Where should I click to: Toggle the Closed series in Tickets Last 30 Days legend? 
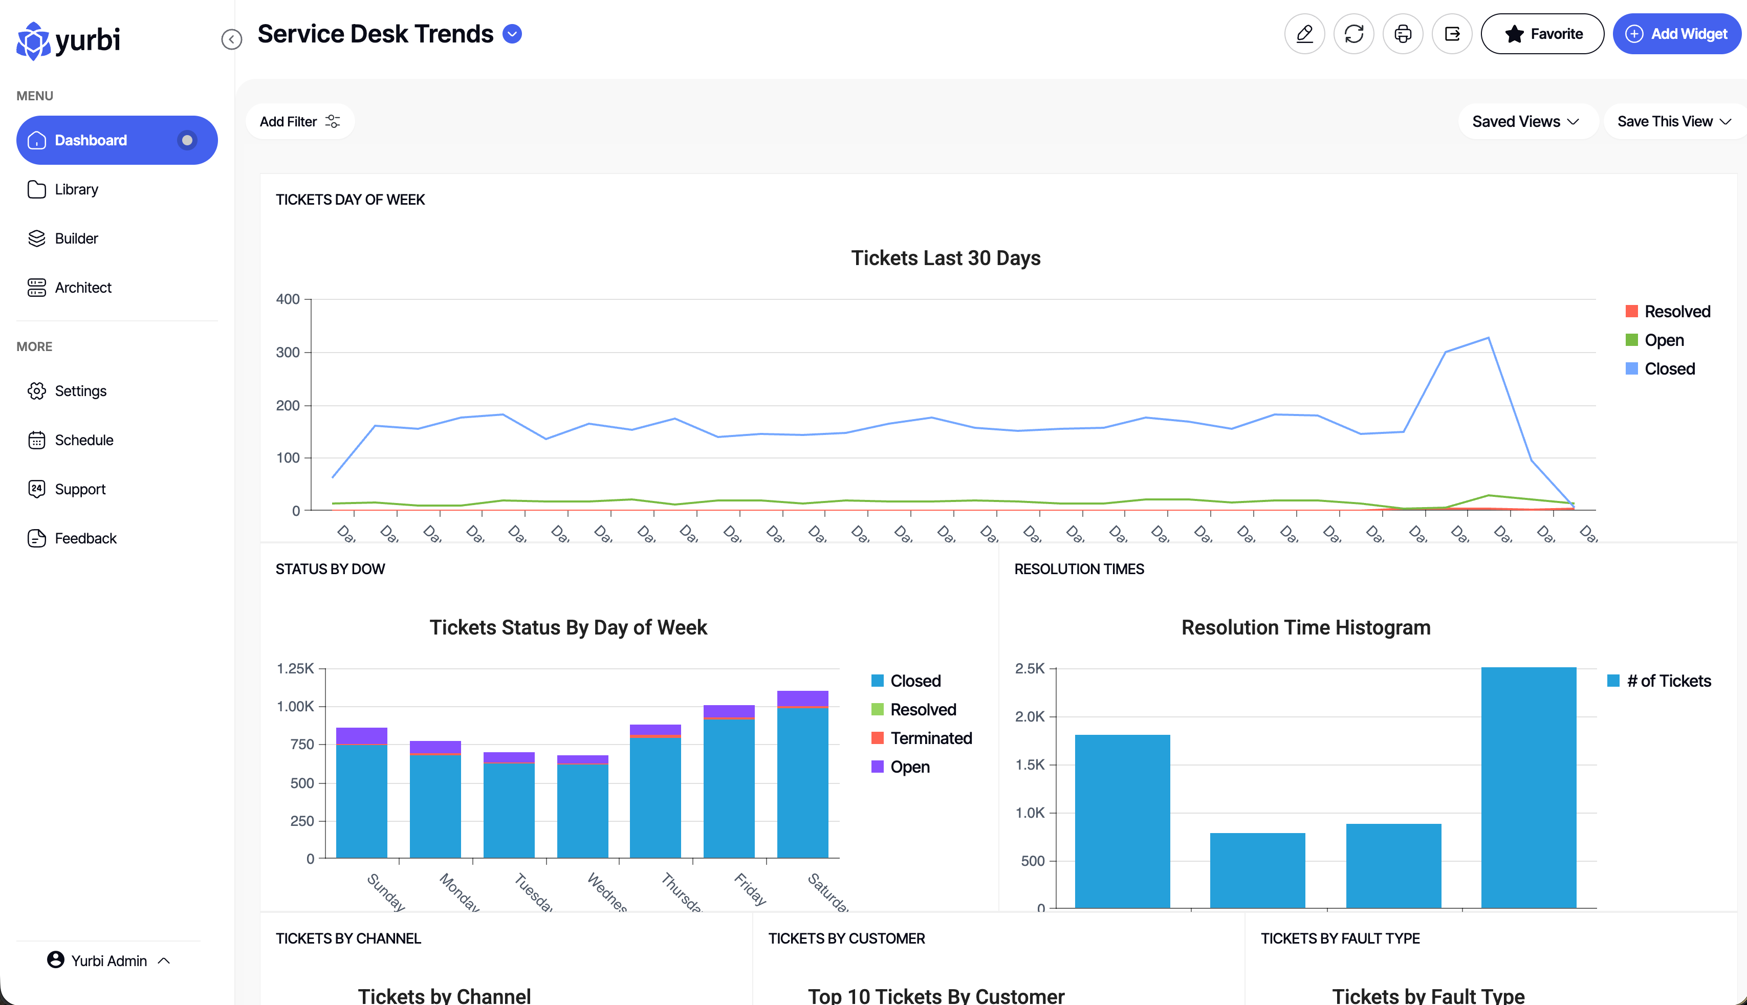[1669, 368]
